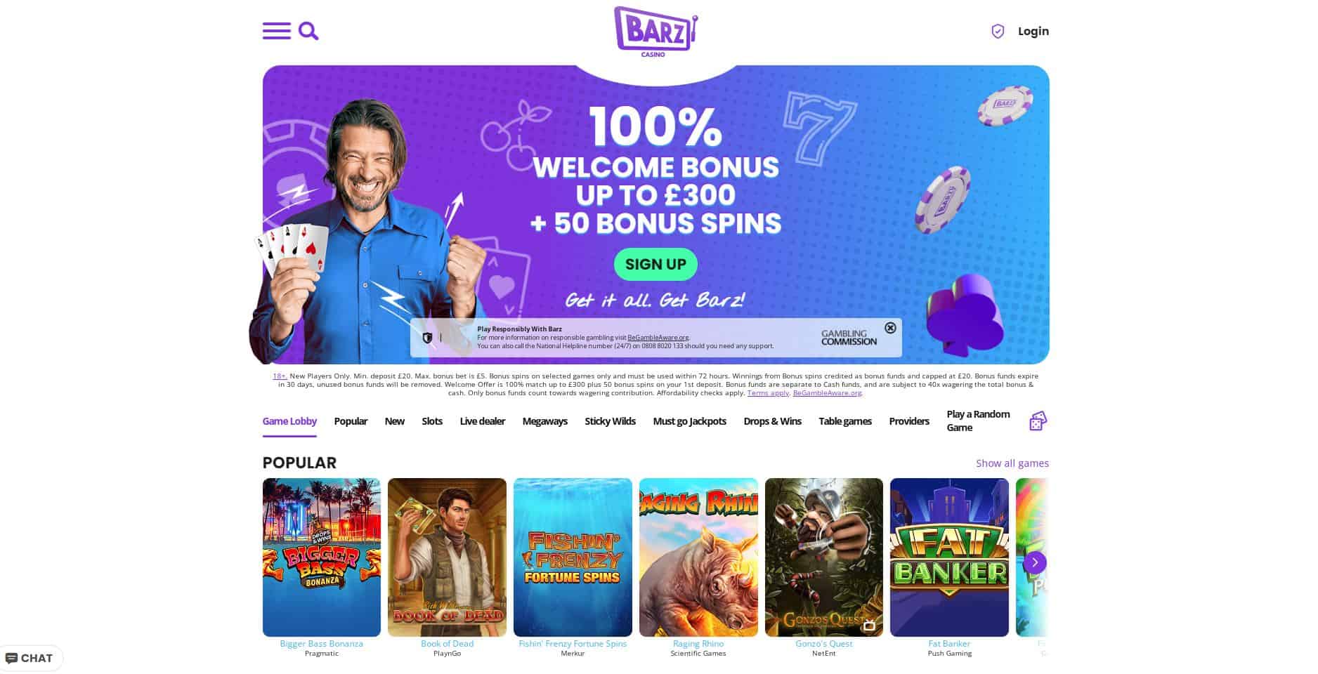Click the shield icon beside Login

998,31
